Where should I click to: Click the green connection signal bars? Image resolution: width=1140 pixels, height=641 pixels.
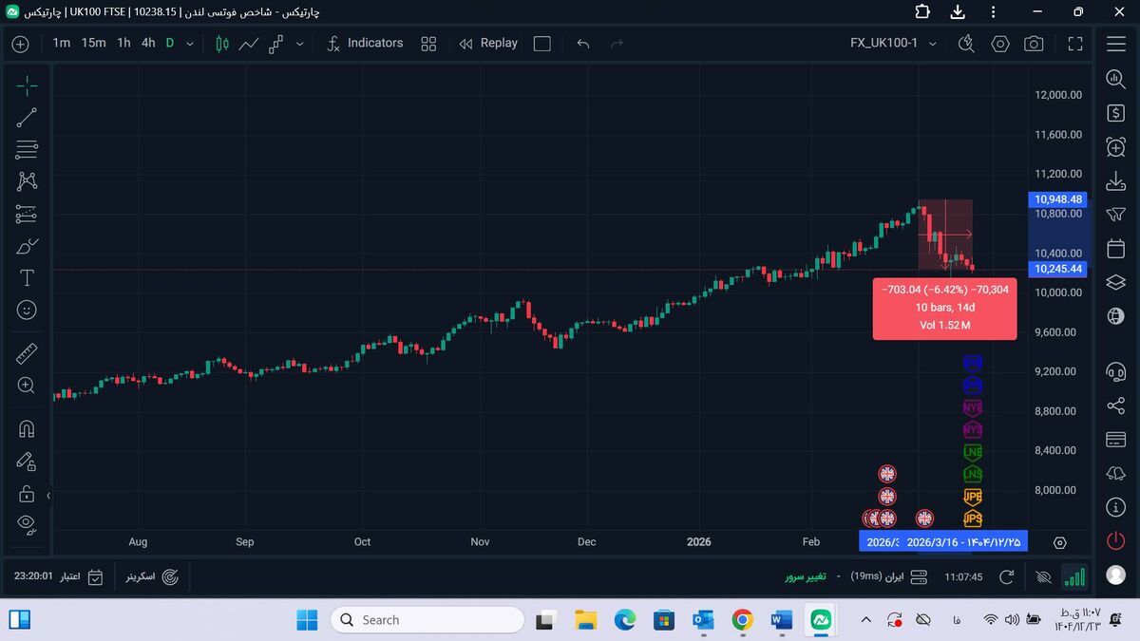pyautogui.click(x=1074, y=576)
